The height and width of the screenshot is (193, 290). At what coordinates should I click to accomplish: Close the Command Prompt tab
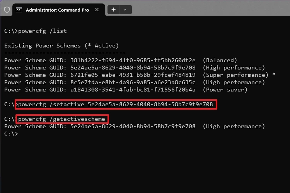pyautogui.click(x=97, y=10)
